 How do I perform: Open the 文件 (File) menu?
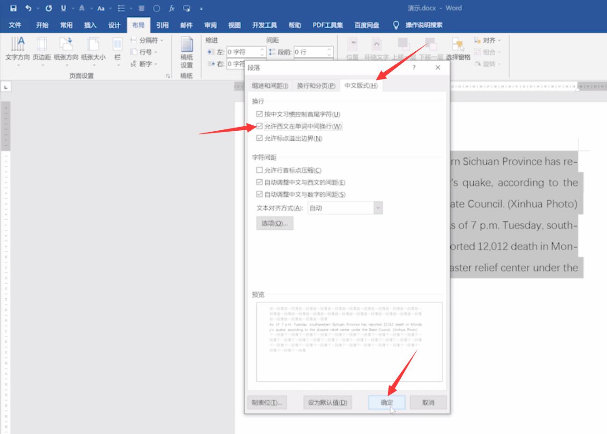click(x=15, y=25)
